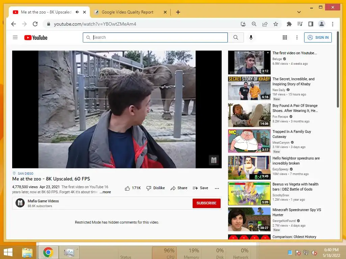
Task: Open Mafia Game Videos channel name
Action: 43,201
